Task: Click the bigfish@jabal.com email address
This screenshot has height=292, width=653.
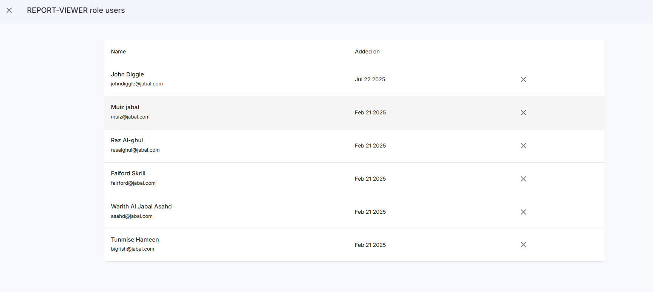Action: [x=133, y=249]
